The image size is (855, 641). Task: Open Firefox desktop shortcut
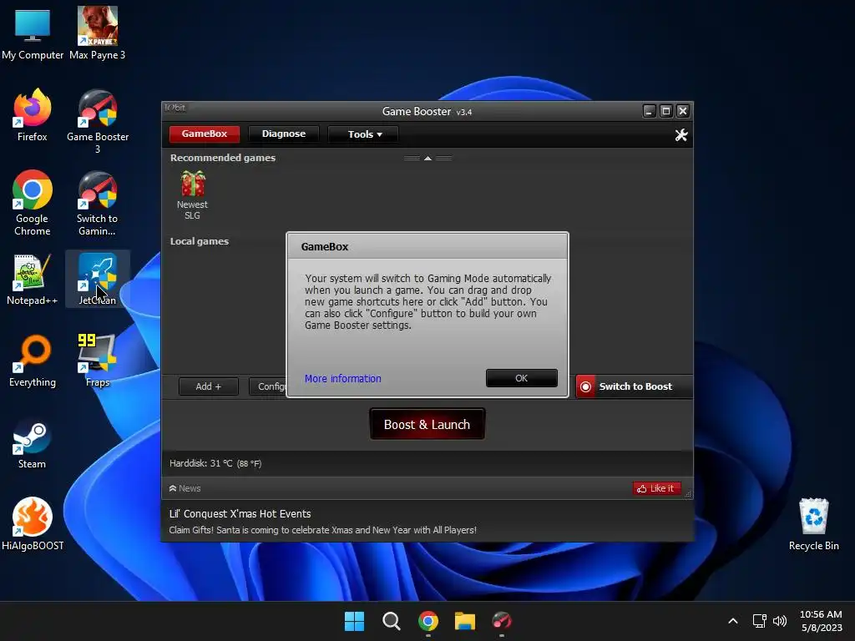(x=33, y=115)
